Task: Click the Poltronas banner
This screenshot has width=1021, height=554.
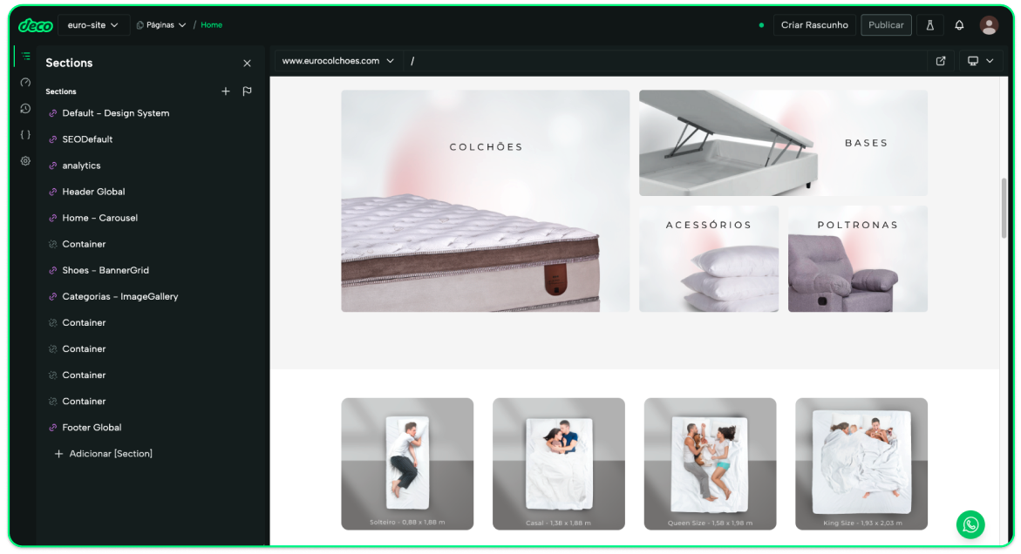Action: click(x=858, y=259)
